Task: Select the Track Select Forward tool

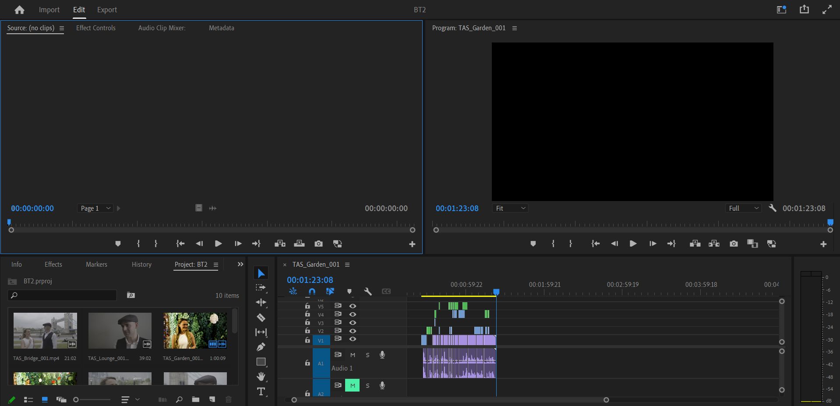Action: point(261,288)
